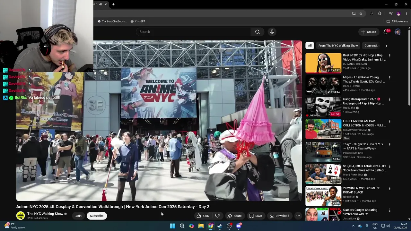Join The NYC Walking Show channel
Image resolution: width=411 pixels, height=231 pixels.
click(78, 216)
